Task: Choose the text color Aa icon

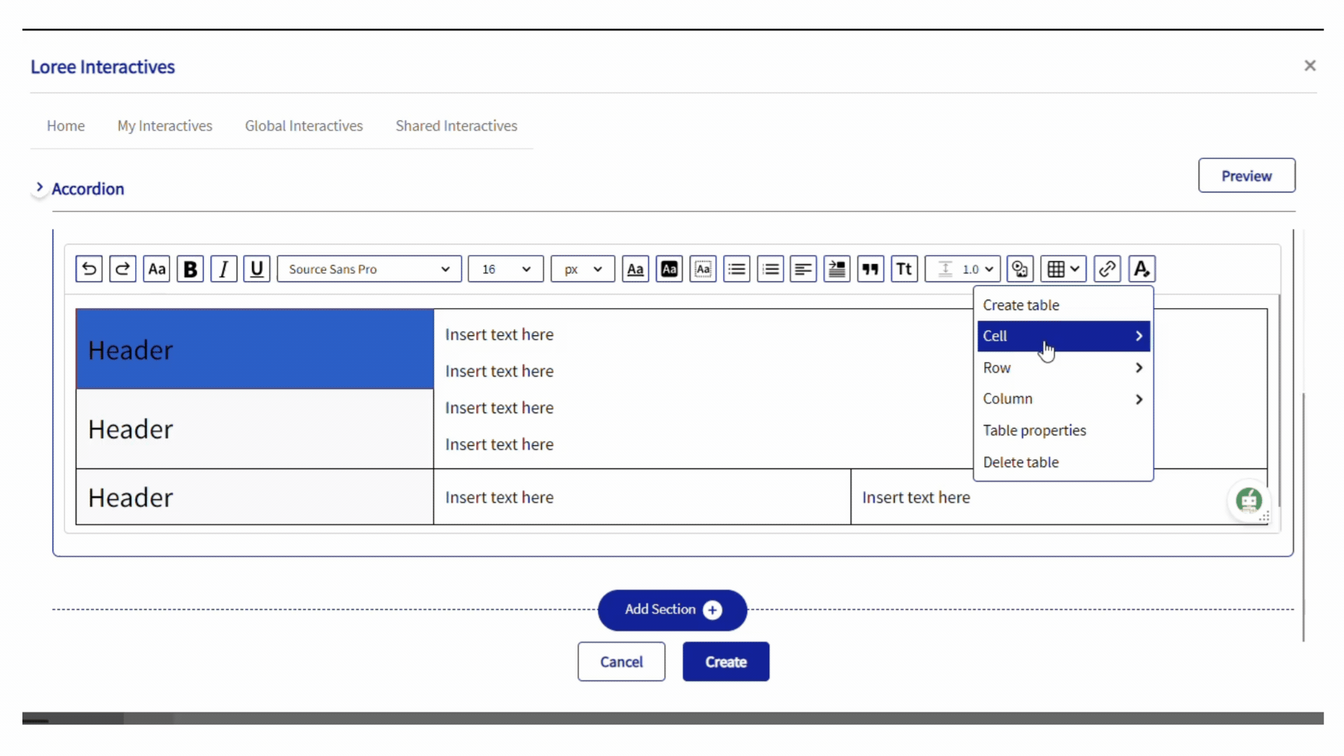Action: tap(636, 269)
